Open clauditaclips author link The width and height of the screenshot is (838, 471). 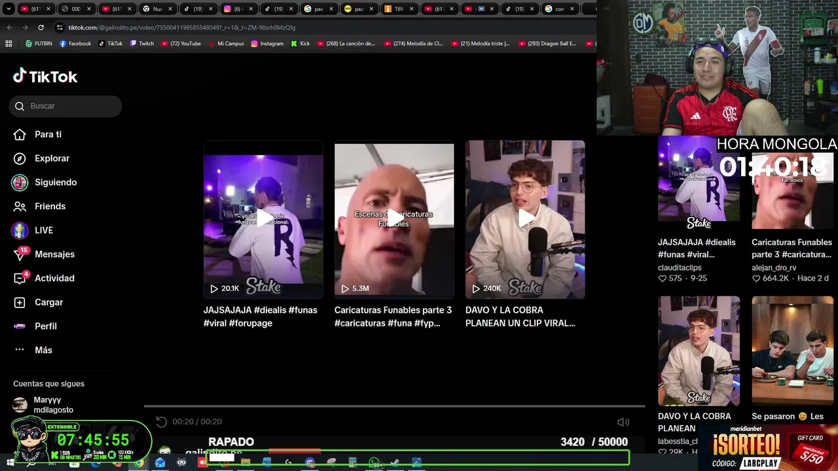tap(680, 268)
